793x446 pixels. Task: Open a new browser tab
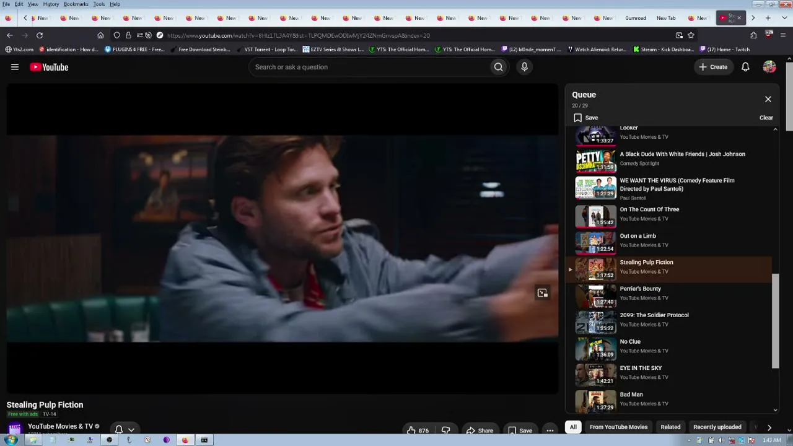coord(768,18)
